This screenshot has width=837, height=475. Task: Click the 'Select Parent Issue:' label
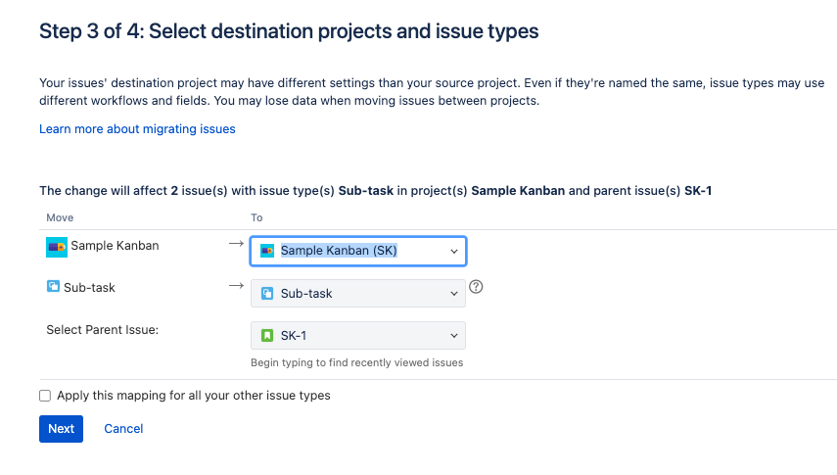click(103, 330)
